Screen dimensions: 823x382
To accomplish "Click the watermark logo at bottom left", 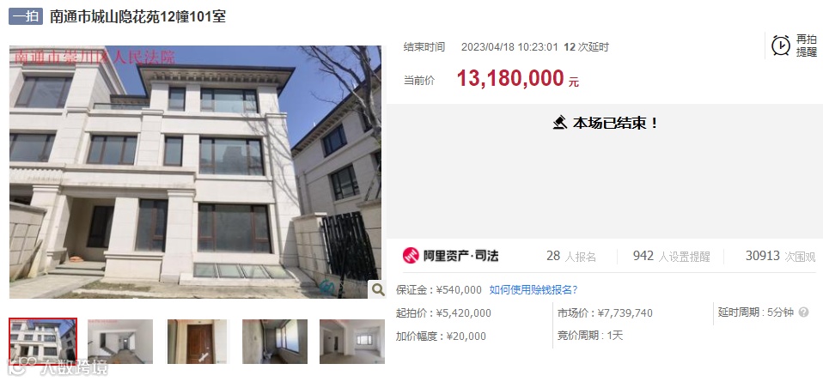I will (58, 367).
